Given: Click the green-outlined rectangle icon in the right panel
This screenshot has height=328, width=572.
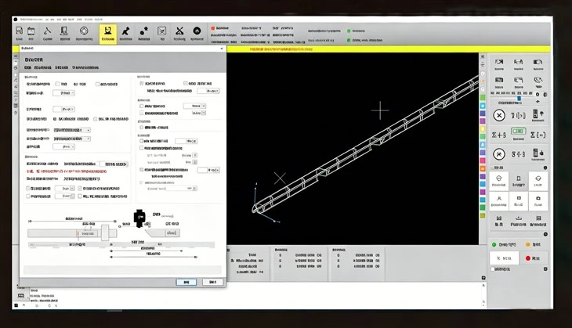Looking at the screenshot, I should [519, 132].
